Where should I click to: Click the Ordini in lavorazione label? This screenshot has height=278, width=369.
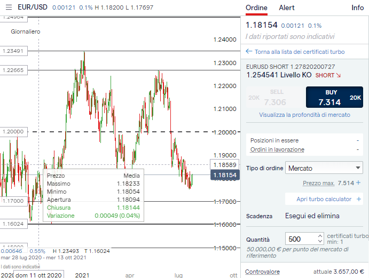(277, 149)
